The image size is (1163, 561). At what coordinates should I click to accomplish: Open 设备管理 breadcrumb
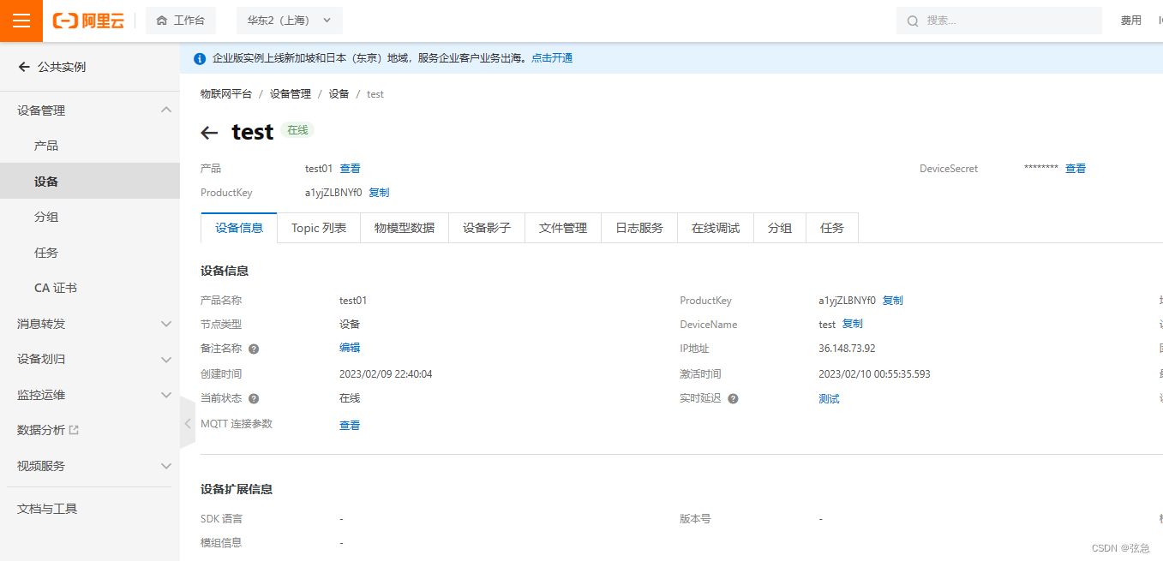click(x=291, y=94)
